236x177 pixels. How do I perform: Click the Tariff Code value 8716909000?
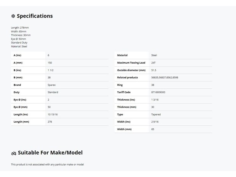click(x=158, y=92)
